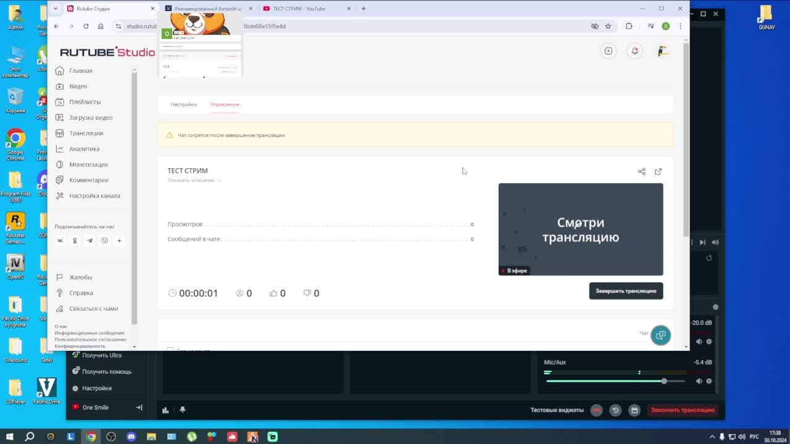Screen dimensions: 790x444
Task: Click the Odnoklassniki social icon
Action: [75, 240]
